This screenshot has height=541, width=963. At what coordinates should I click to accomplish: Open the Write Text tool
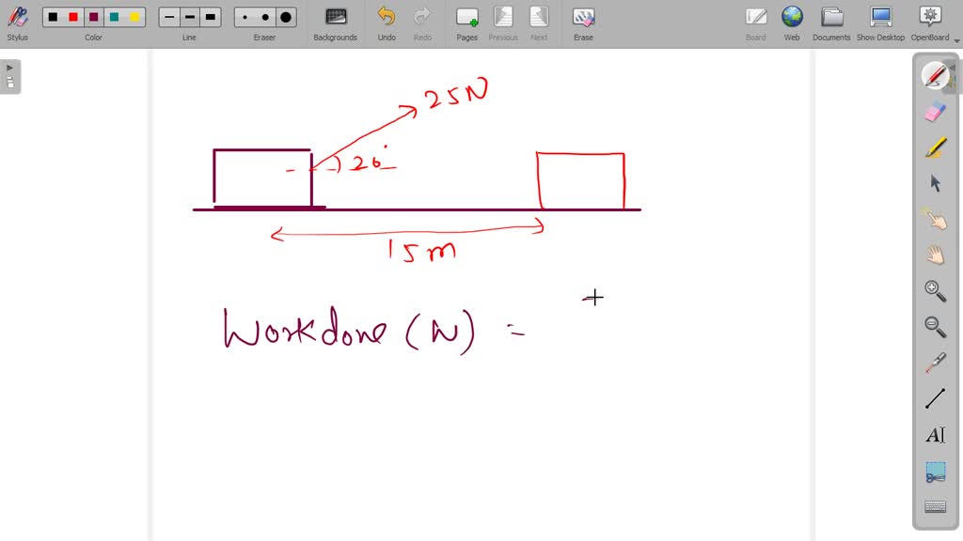935,435
